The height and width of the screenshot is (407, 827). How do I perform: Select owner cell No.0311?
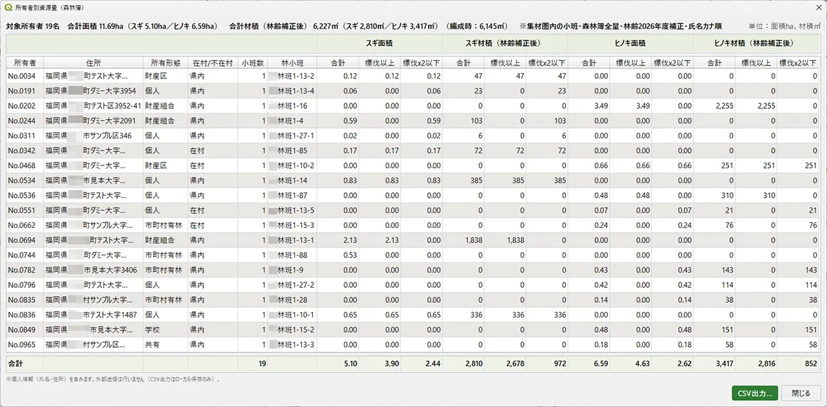click(x=24, y=136)
